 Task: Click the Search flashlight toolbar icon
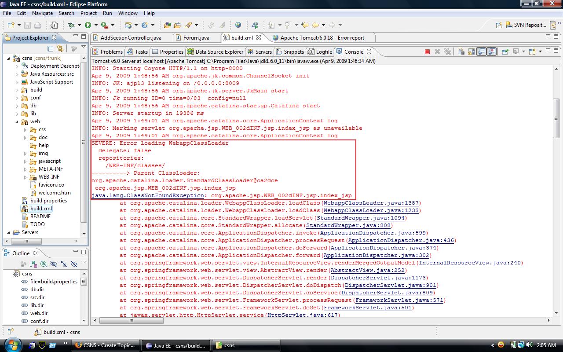coord(188,25)
